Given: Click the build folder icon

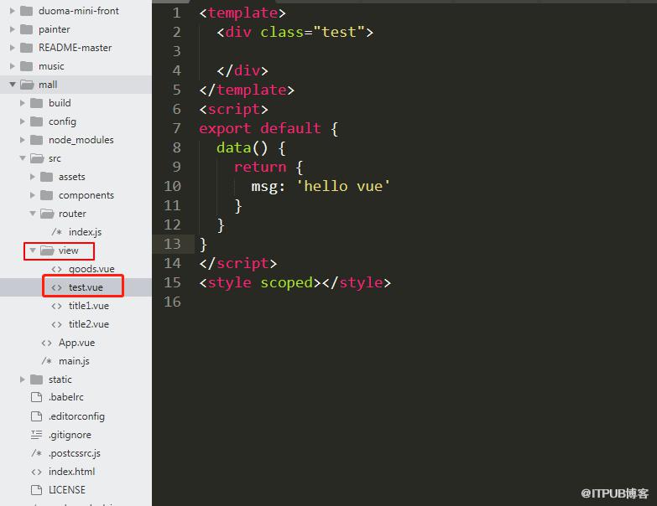Looking at the screenshot, I should pos(36,103).
